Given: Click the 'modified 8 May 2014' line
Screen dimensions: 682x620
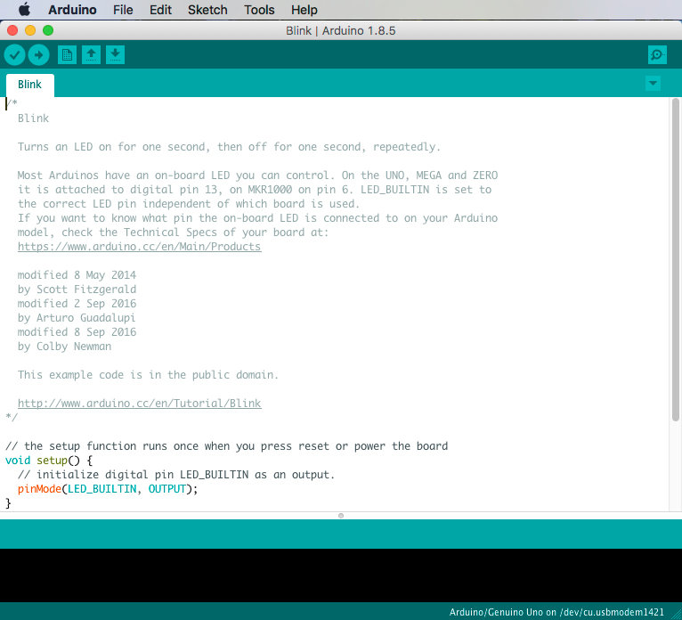Looking at the screenshot, I should pos(77,275).
